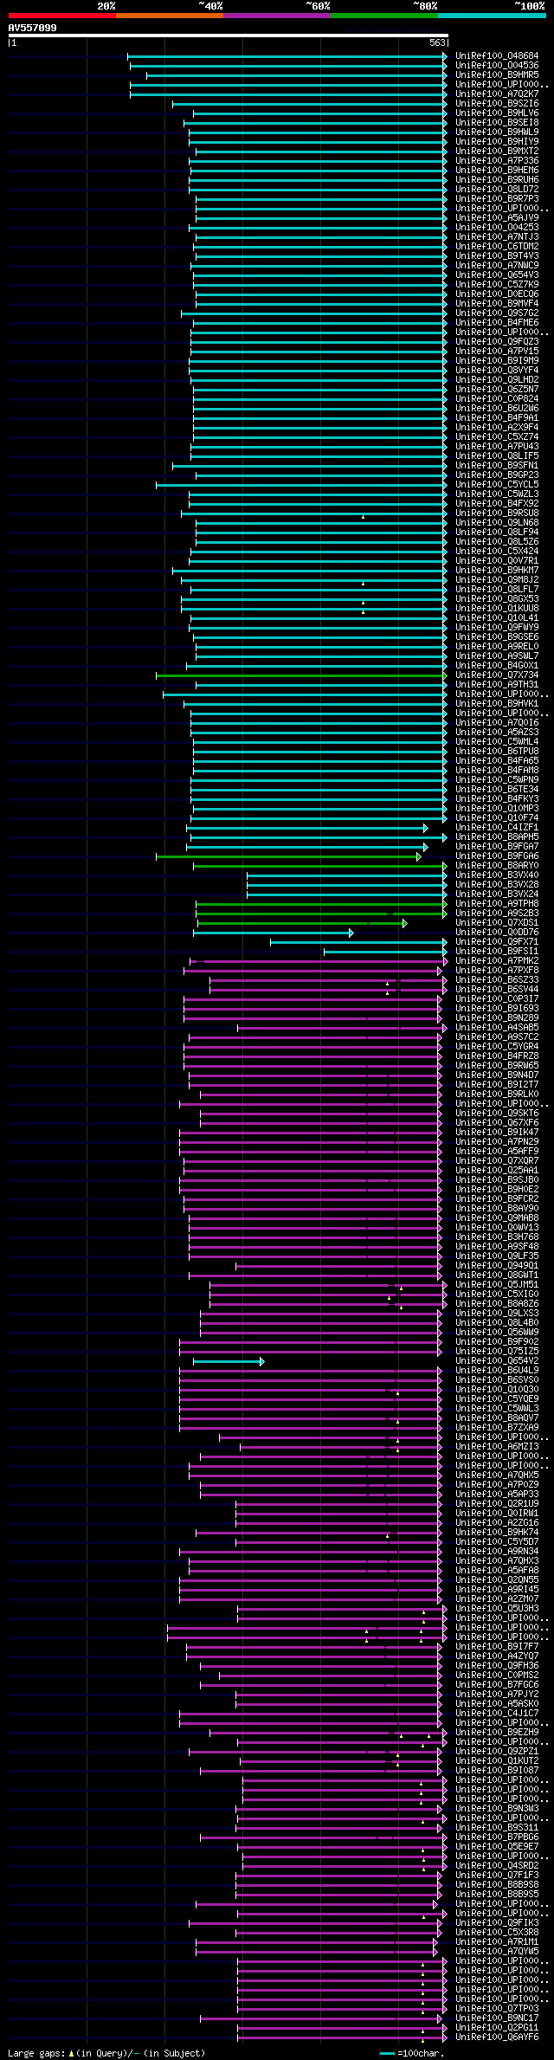Screen dimensions: 554x2060
Task: Select hit label UniRef100_B9R7P3
Action: (497, 199)
